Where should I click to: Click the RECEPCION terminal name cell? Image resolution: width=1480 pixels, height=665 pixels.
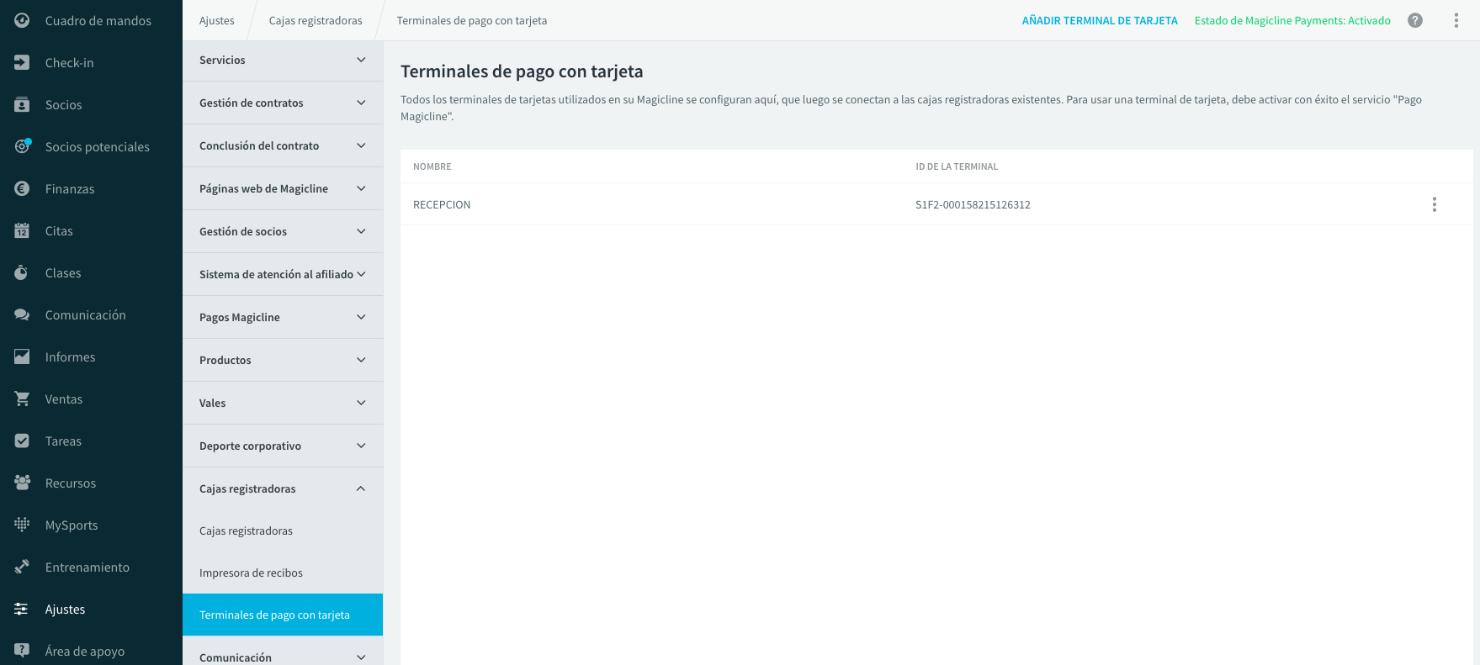[442, 204]
